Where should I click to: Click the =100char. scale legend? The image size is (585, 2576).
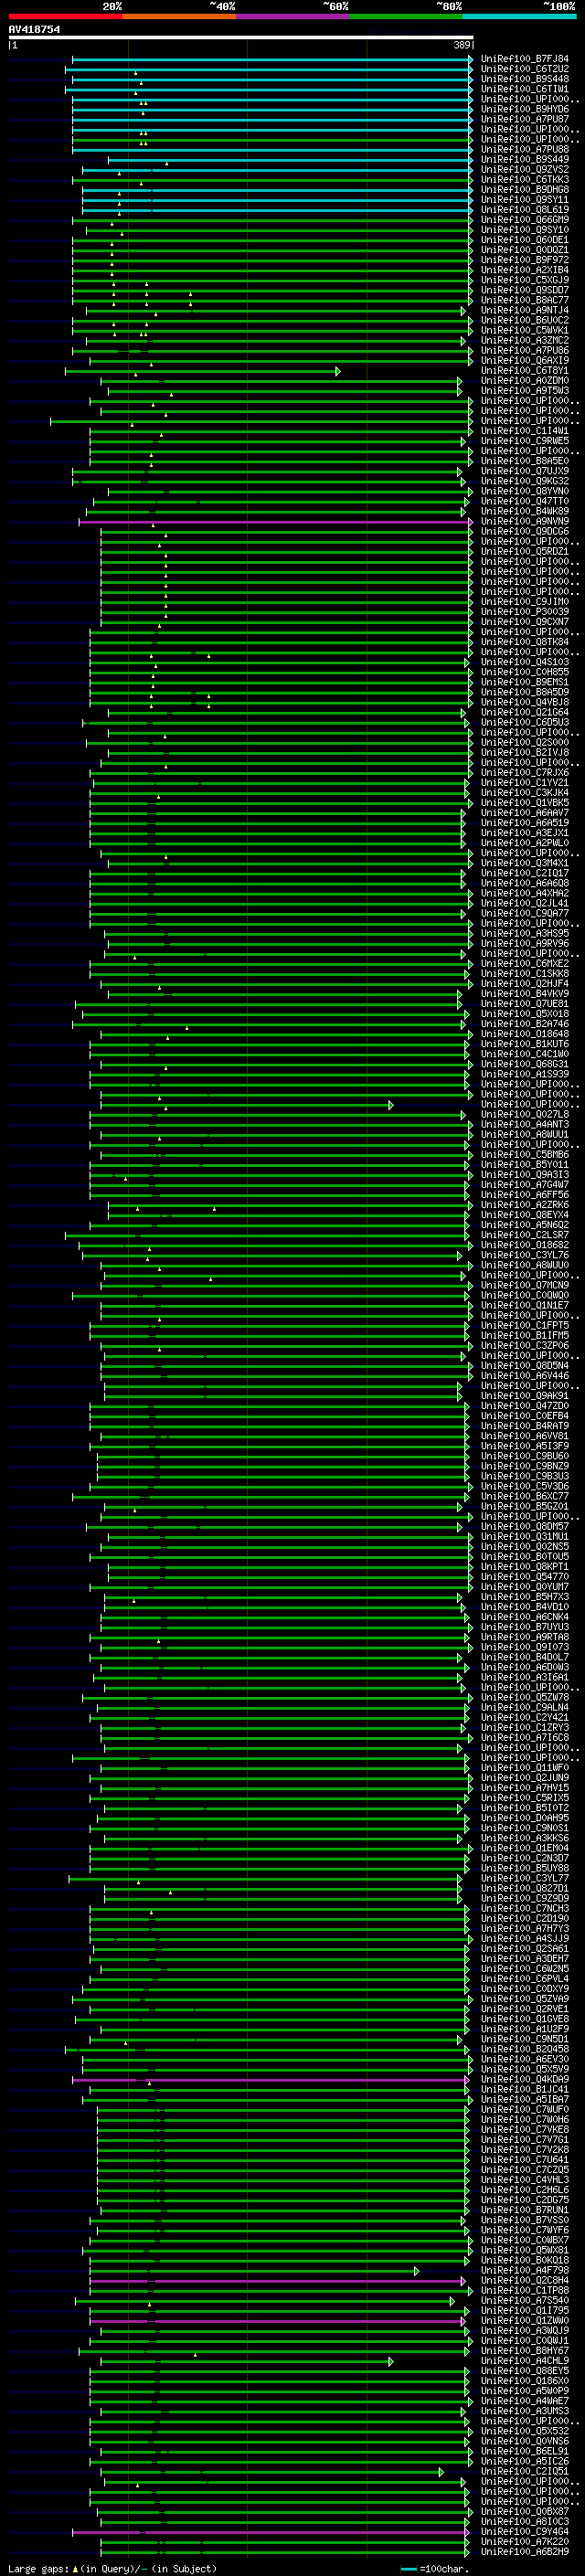click(x=436, y=2568)
